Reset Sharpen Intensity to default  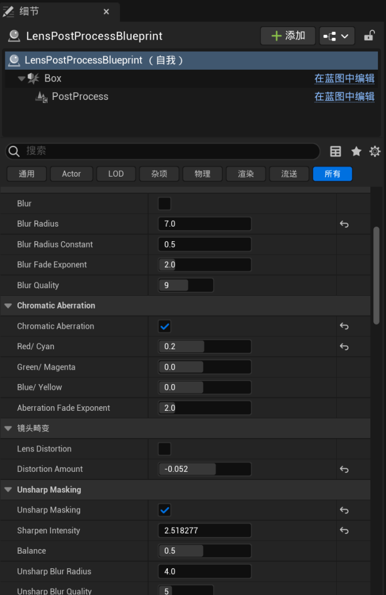click(x=344, y=531)
